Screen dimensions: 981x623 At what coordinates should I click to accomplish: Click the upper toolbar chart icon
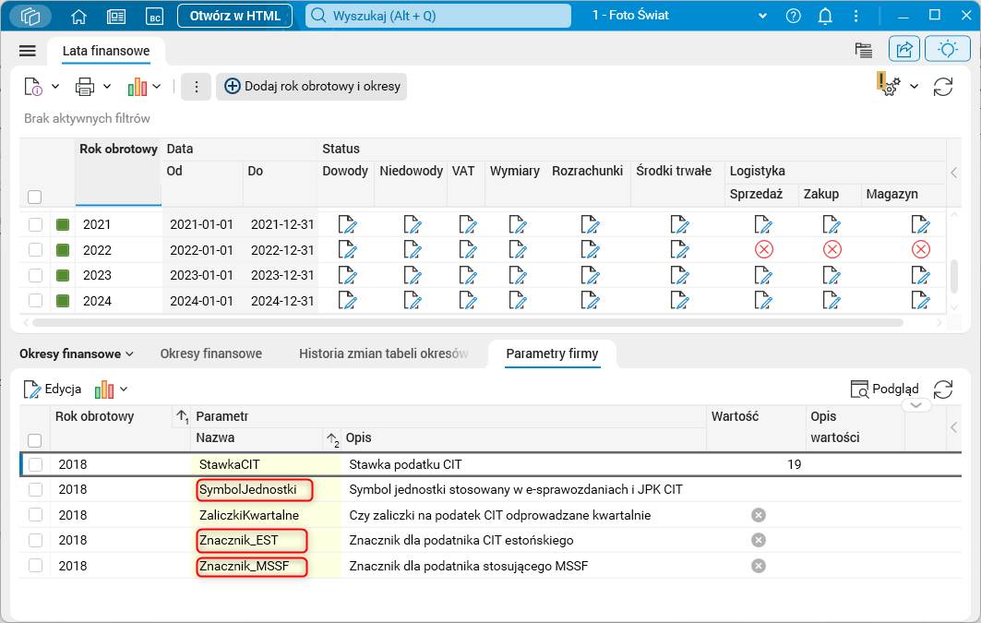point(137,87)
